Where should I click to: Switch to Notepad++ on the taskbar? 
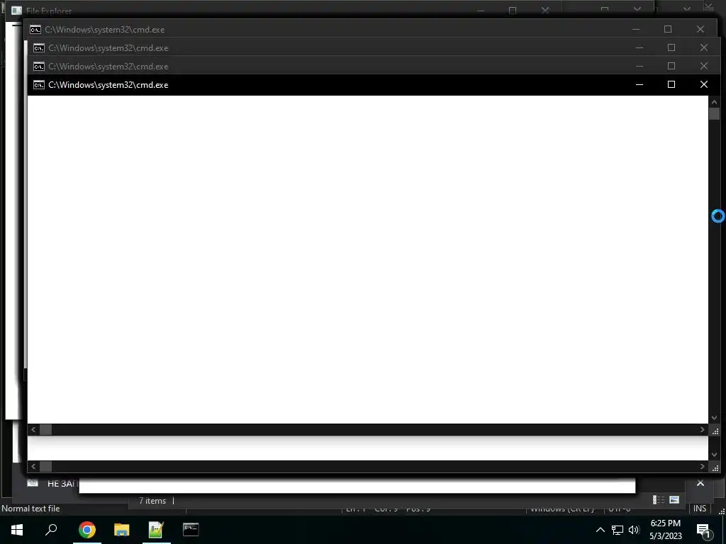click(x=156, y=530)
